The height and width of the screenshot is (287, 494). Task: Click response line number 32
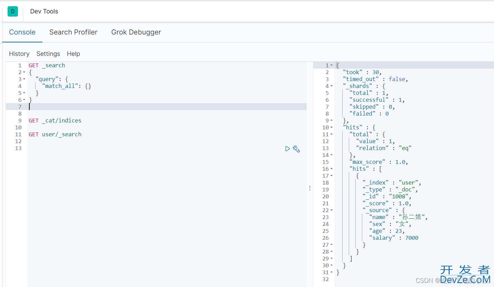[x=325, y=279]
